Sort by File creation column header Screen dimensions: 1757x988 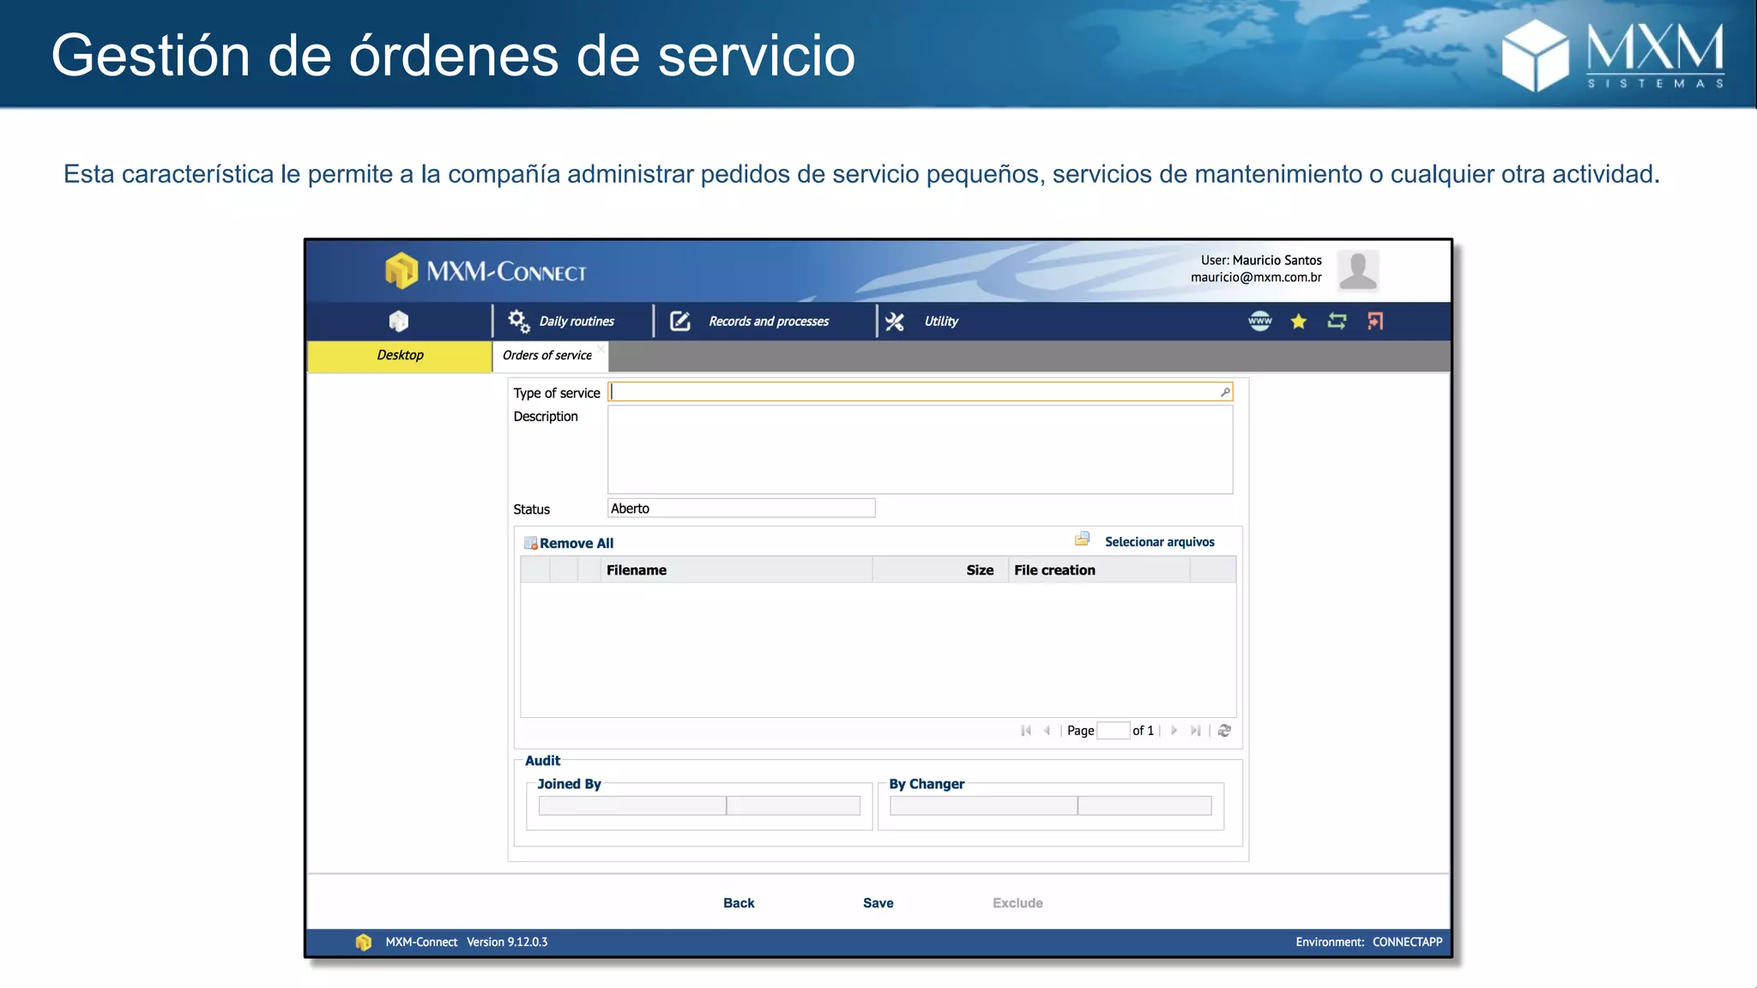point(1099,569)
